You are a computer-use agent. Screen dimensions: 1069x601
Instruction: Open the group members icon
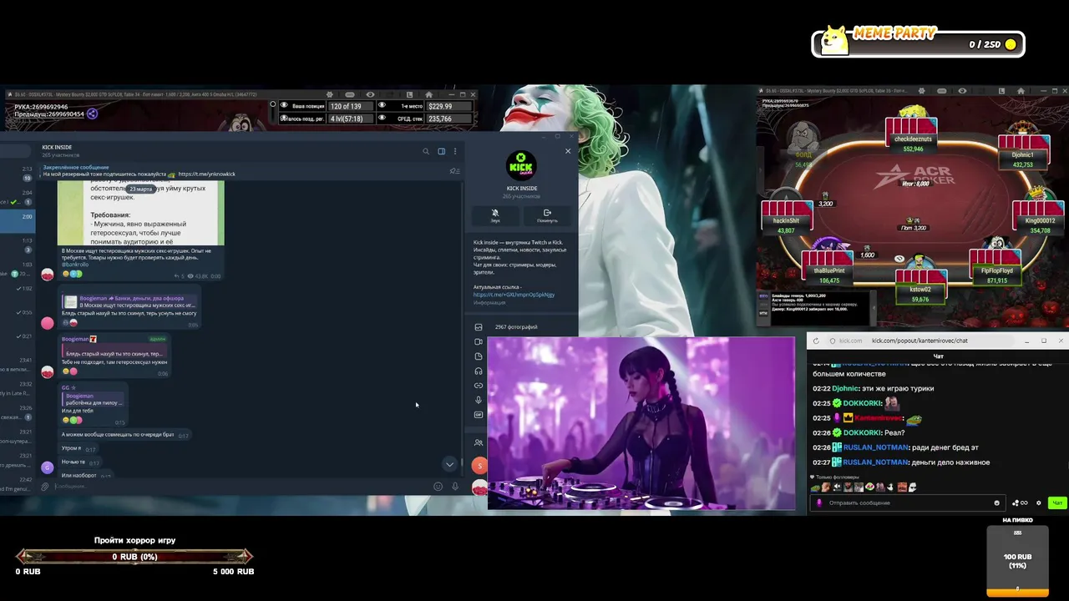tap(479, 442)
